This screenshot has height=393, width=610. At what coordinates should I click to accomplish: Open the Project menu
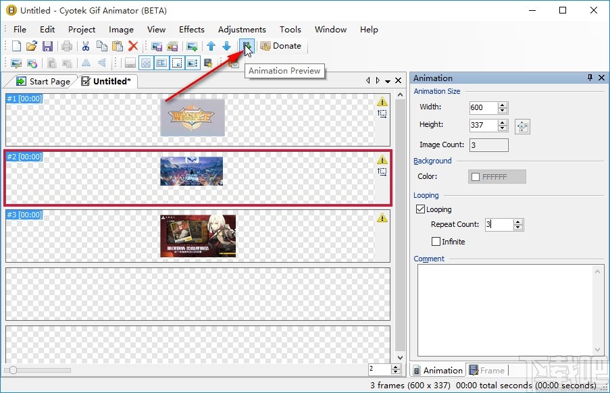click(82, 30)
